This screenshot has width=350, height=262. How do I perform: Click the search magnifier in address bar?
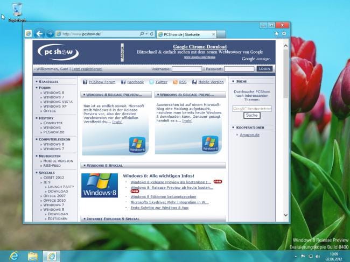pyautogui.click(x=142, y=34)
